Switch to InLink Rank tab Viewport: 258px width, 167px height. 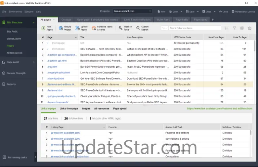point(163,20)
